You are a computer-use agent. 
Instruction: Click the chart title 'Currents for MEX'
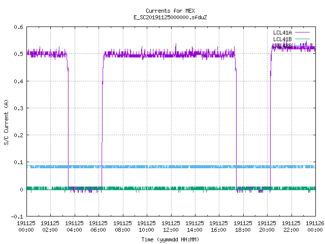[x=170, y=11]
